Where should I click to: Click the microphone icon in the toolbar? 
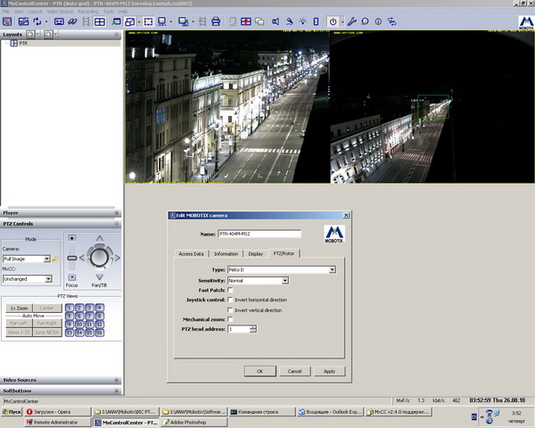tap(289, 21)
